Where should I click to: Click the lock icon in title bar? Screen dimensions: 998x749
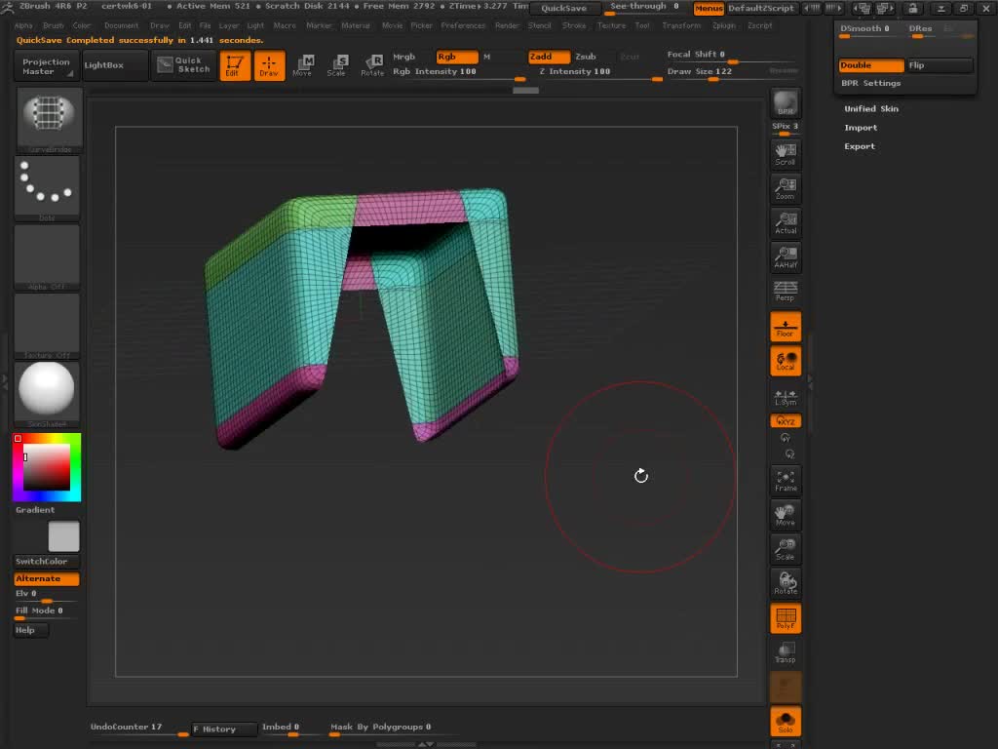pyautogui.click(x=912, y=8)
